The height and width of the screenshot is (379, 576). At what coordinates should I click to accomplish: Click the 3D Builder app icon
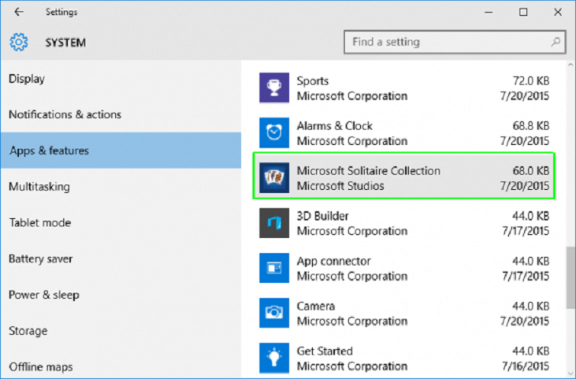tap(274, 223)
